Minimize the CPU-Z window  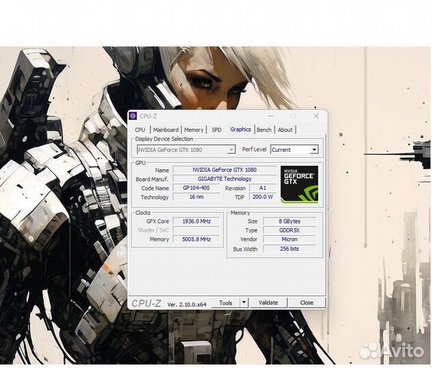pos(270,116)
